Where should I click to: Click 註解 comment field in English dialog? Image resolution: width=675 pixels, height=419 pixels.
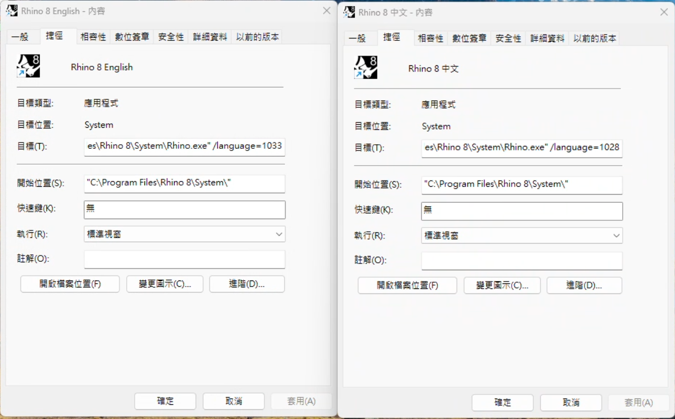[184, 259]
